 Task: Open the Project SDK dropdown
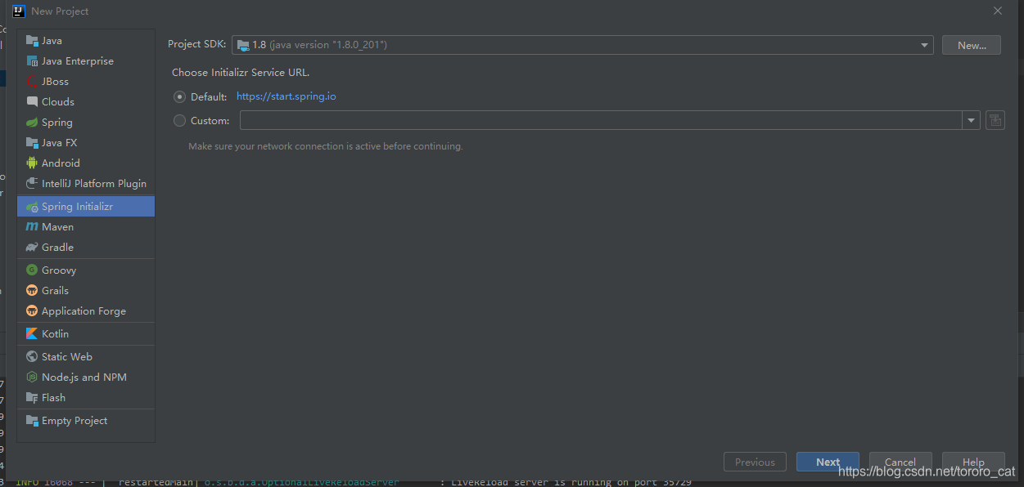click(x=583, y=45)
